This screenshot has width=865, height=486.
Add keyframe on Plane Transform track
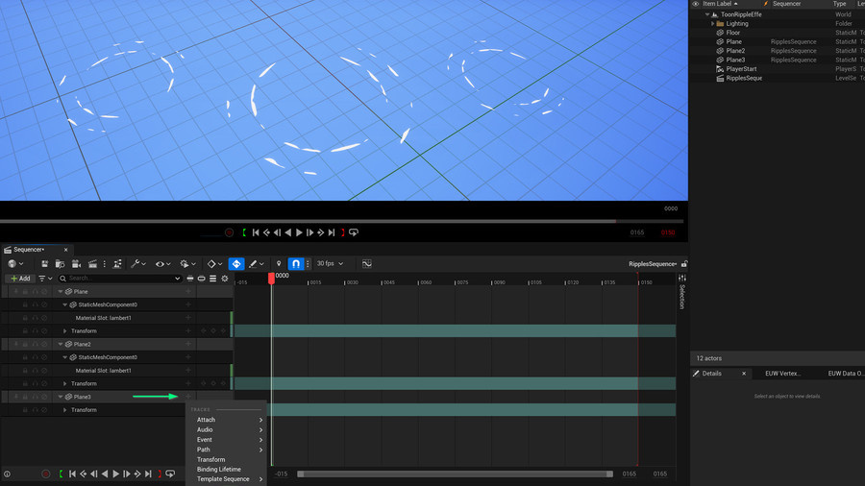click(x=213, y=330)
